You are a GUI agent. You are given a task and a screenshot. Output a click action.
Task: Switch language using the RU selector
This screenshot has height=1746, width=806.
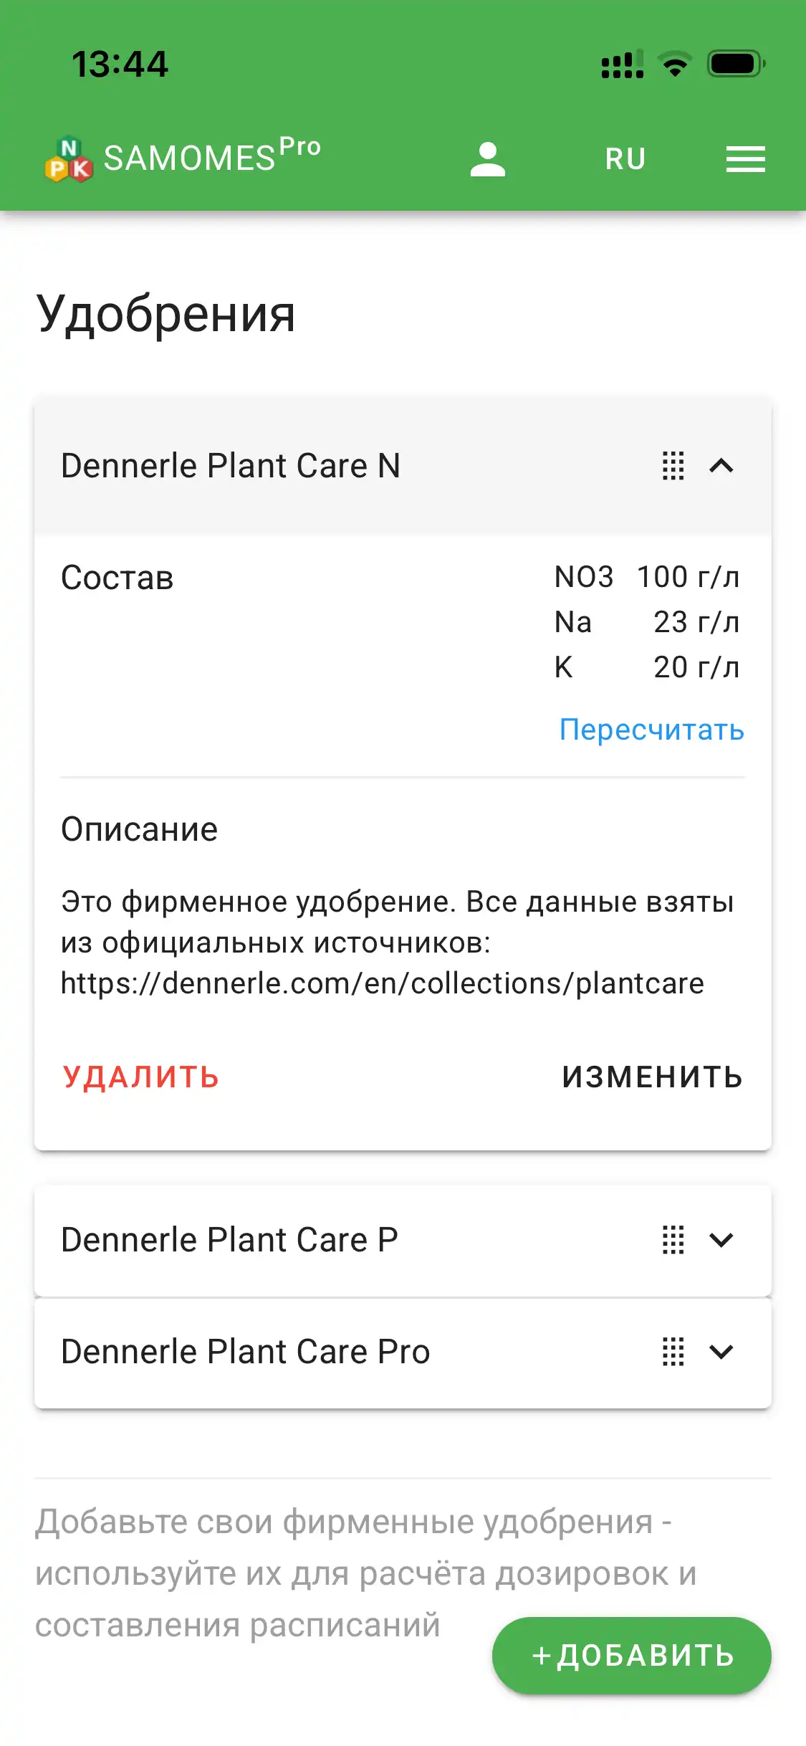625,159
